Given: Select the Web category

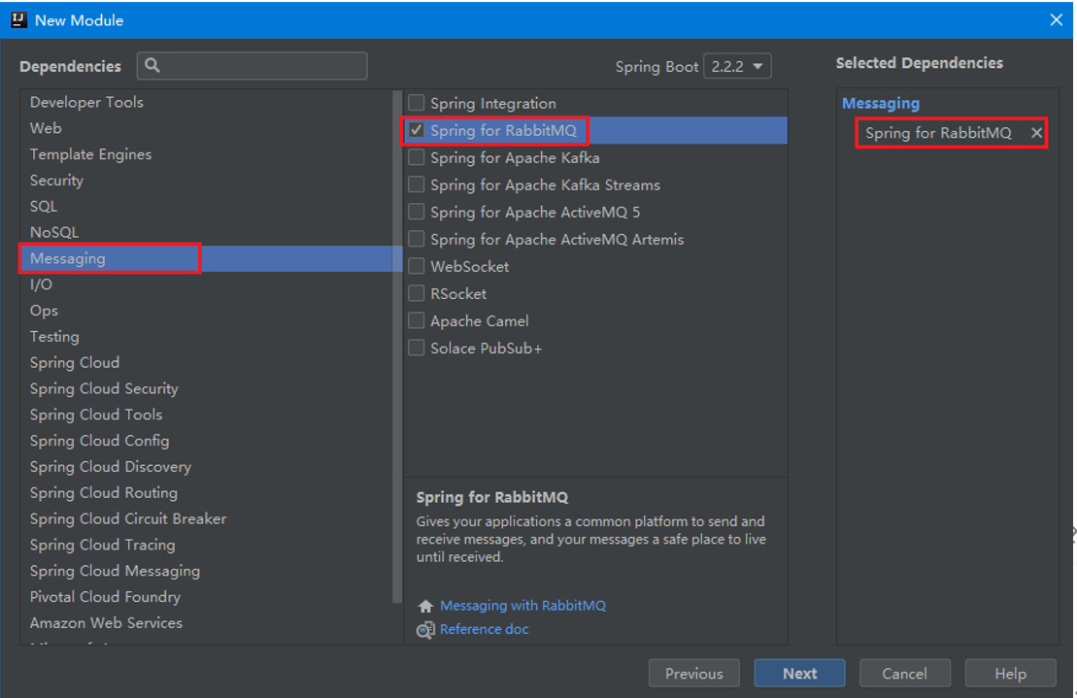Looking at the screenshot, I should coord(206,128).
